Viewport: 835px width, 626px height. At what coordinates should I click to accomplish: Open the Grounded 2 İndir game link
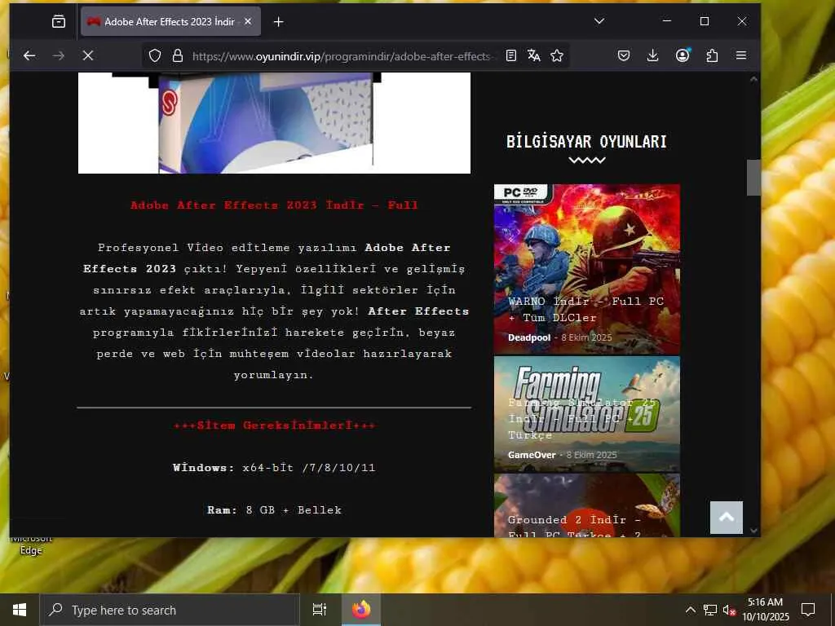(x=575, y=526)
